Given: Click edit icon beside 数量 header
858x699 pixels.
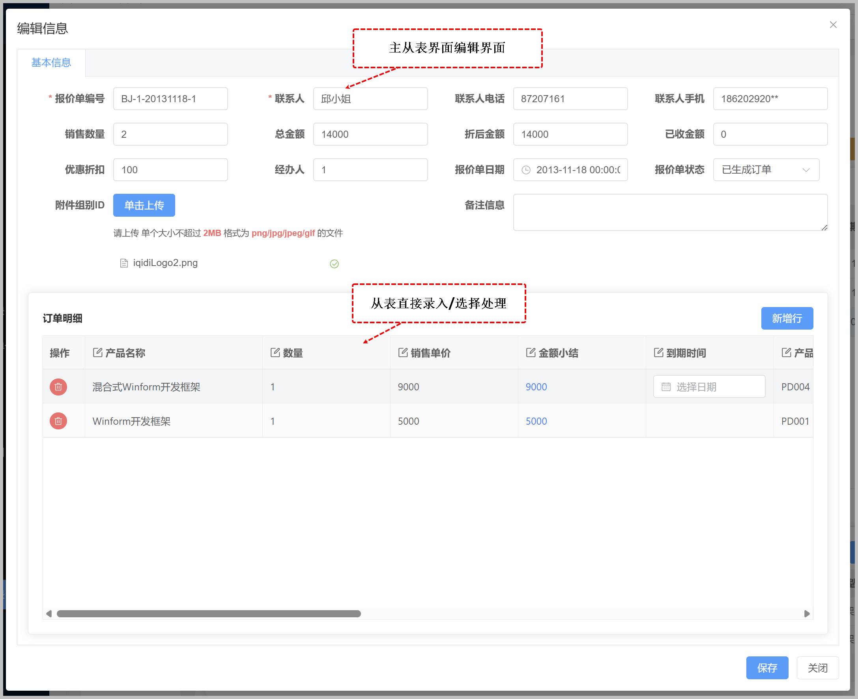Looking at the screenshot, I should 275,353.
